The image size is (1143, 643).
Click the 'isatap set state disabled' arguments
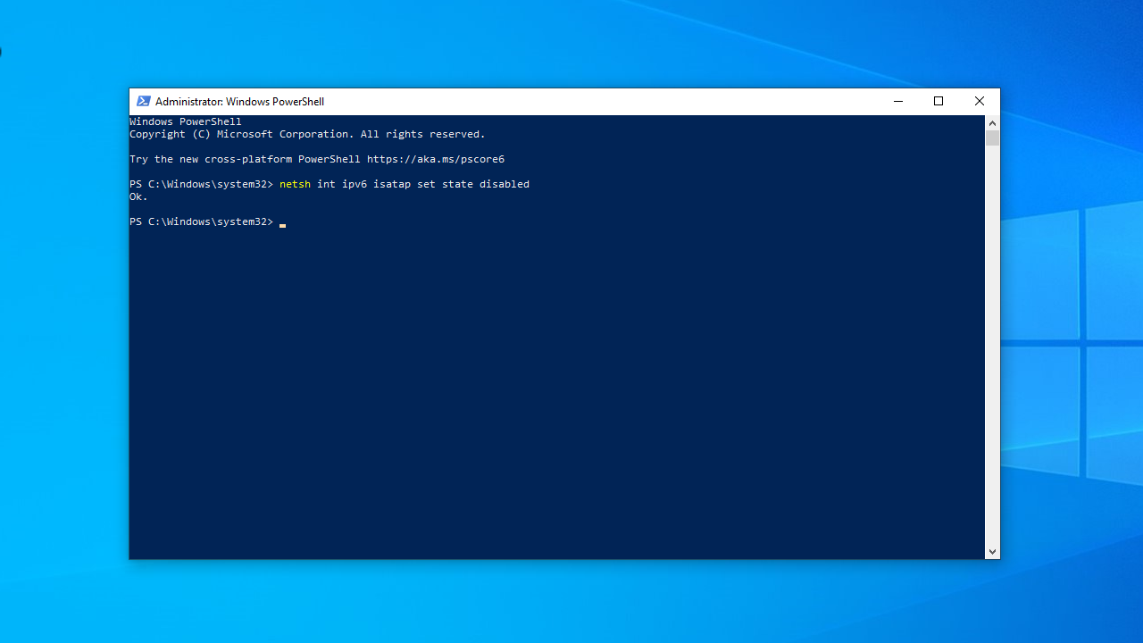[x=451, y=184]
